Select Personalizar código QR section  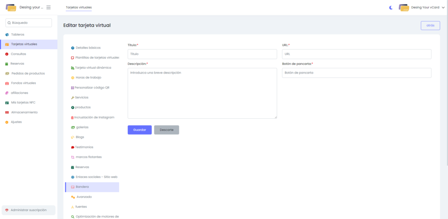(91, 88)
